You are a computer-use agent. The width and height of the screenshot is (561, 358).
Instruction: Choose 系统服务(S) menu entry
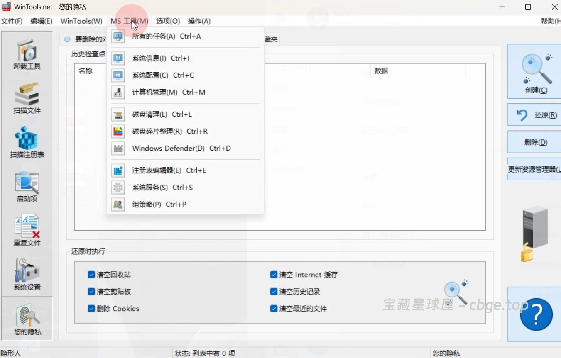pos(186,188)
